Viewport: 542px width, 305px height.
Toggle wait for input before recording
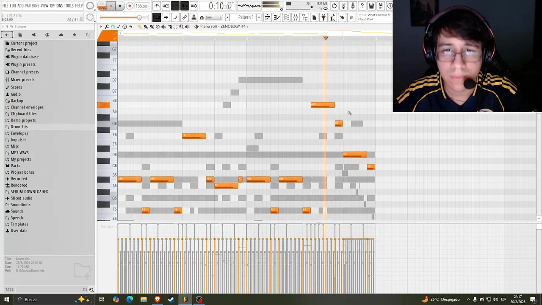(166, 6)
